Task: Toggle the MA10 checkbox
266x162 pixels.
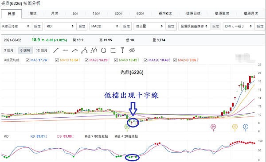Action: 57,60
